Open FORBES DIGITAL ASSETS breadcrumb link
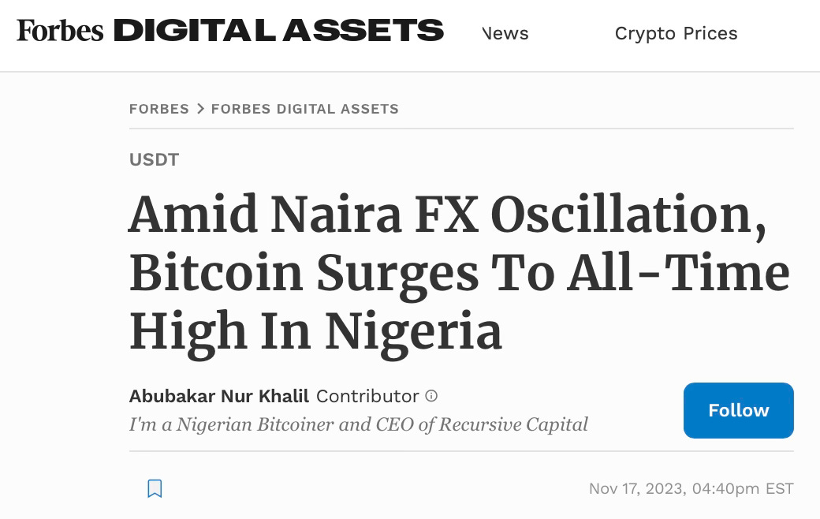 304,109
